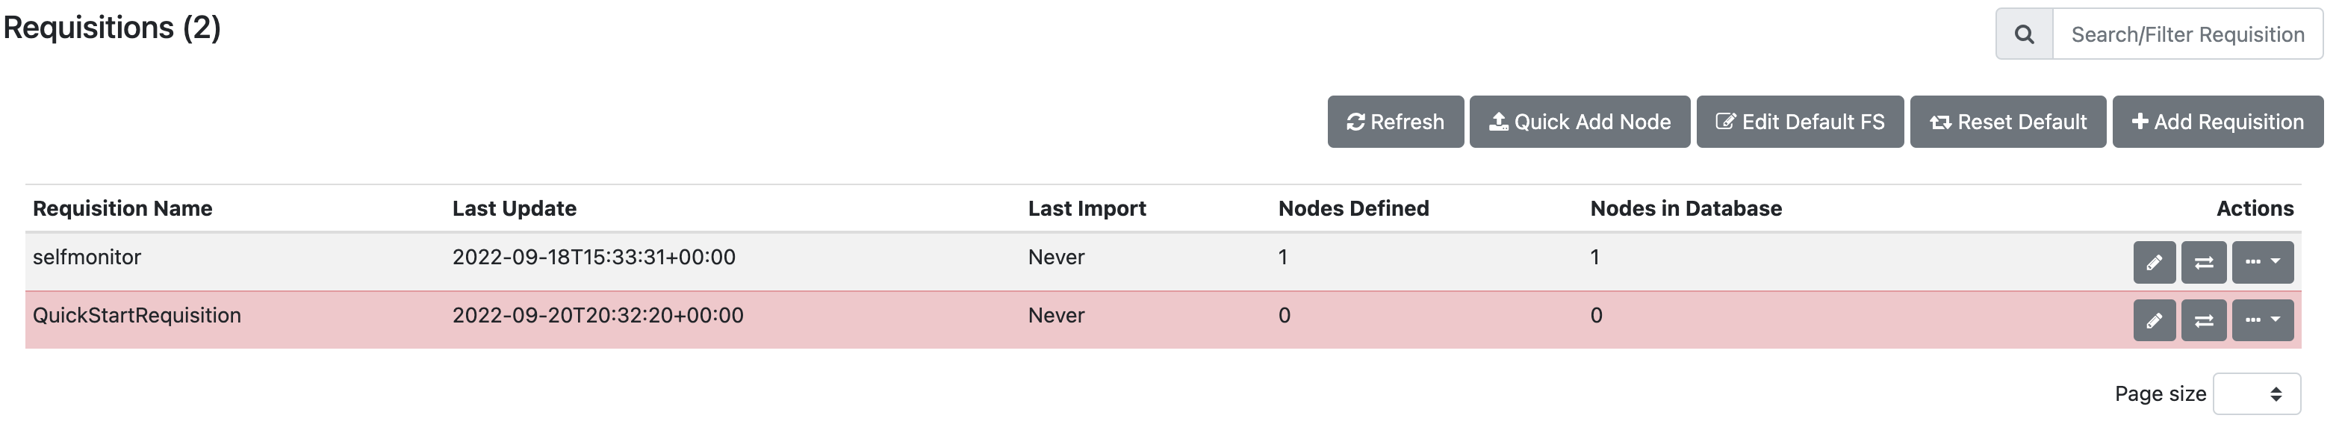This screenshot has width=2342, height=433.
Task: Open Edit Default FS
Action: (x=1799, y=122)
